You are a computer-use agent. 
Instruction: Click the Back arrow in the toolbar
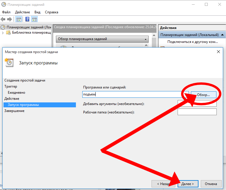[x=3, y=19]
